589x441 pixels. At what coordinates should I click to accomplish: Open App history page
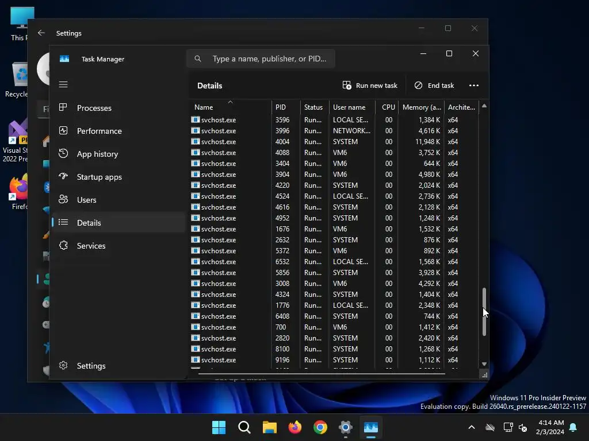(x=118, y=154)
